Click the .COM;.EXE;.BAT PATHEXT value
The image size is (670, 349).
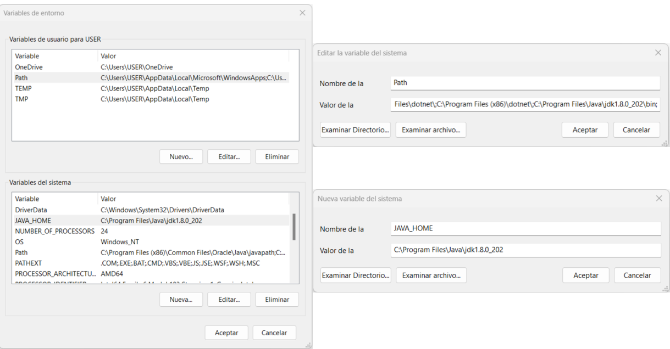180,263
